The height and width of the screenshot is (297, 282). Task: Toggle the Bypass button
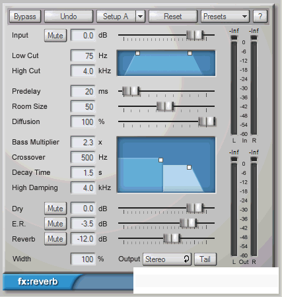pos(25,16)
